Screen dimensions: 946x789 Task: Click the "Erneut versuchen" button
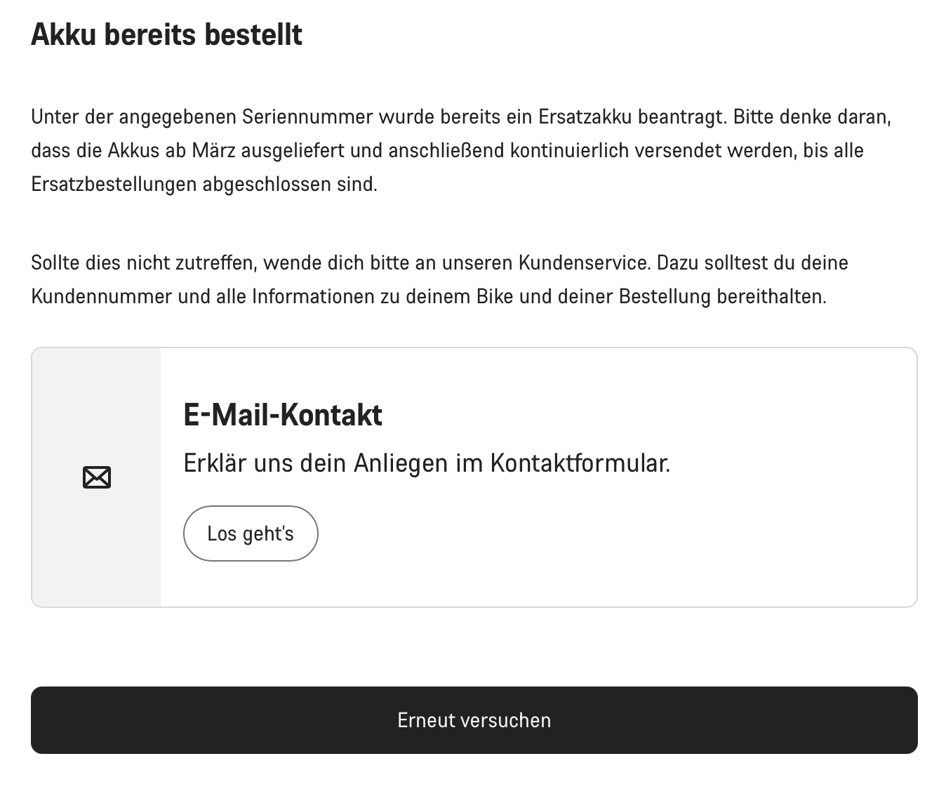(x=474, y=720)
